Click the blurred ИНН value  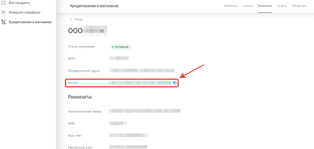coord(119,58)
